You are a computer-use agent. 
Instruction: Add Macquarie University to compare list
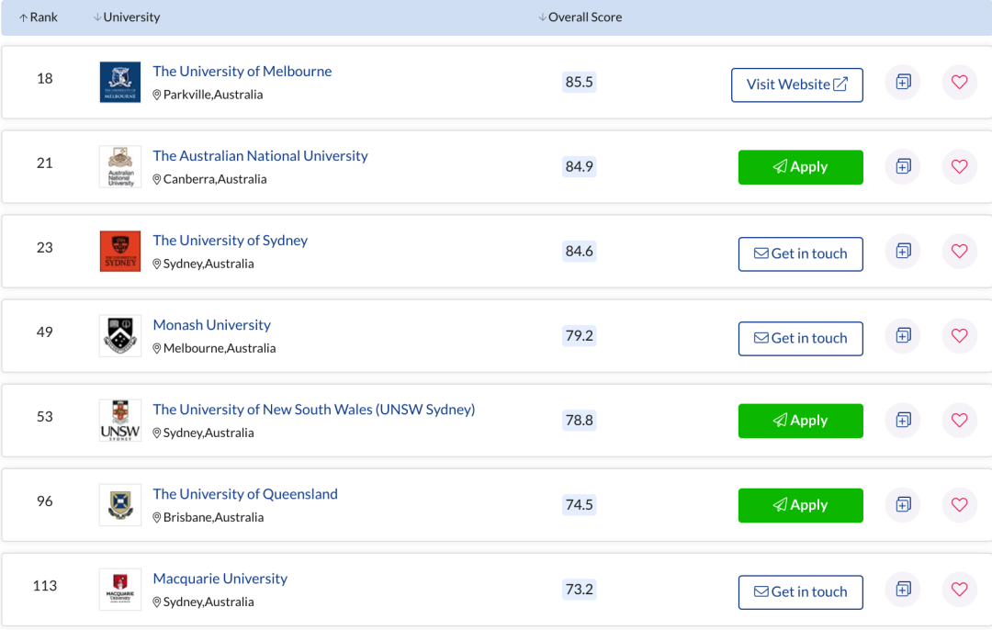[x=903, y=590]
